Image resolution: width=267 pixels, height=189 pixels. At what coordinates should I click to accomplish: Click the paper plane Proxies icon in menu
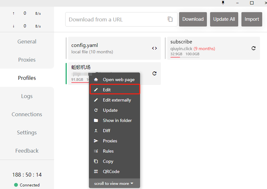[x=96, y=141]
